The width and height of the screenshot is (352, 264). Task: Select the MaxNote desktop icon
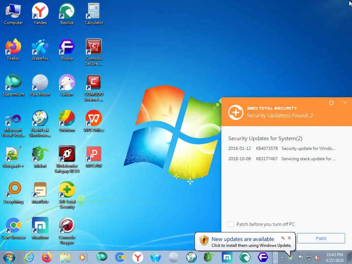click(x=40, y=192)
